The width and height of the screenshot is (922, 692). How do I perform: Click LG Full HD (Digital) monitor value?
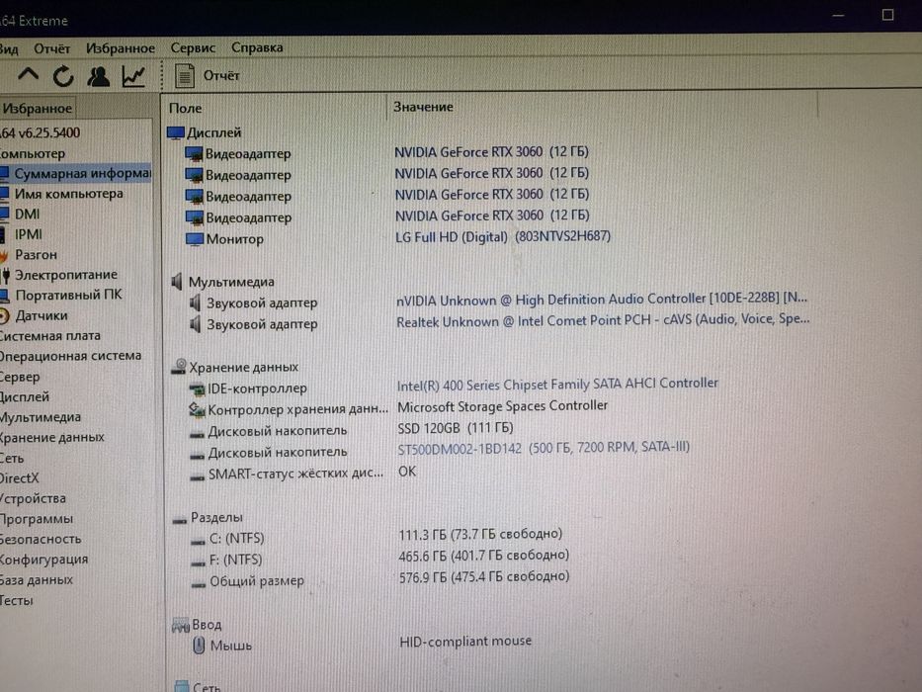pyautogui.click(x=503, y=236)
